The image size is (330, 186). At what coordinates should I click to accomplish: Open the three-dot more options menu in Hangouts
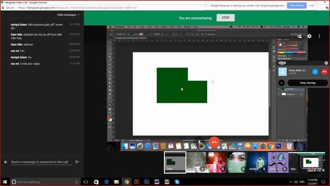(x=319, y=36)
